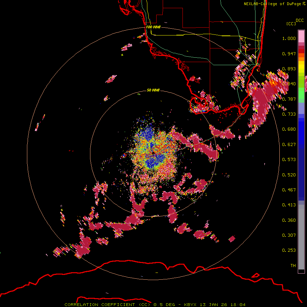Click the "50 NMI" range ring label
Screen dimensions: 307x307
(x=153, y=90)
